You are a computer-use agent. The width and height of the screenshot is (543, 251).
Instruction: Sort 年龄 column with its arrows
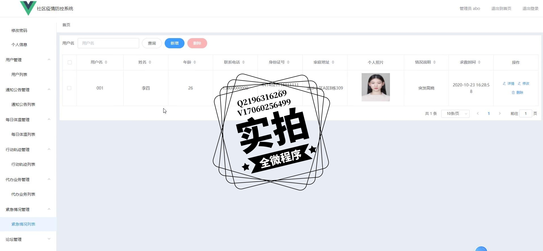pyautogui.click(x=195, y=62)
